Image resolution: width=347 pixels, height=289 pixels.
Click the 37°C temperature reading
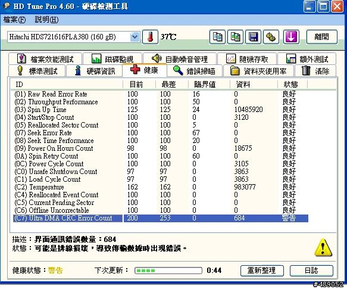(168, 37)
